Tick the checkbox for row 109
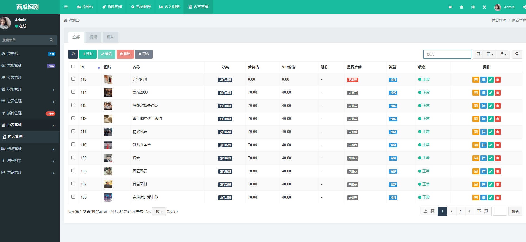 (x=73, y=158)
